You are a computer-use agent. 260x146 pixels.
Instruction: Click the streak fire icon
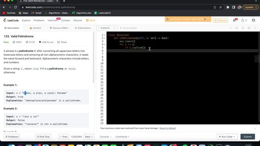(x=243, y=20)
